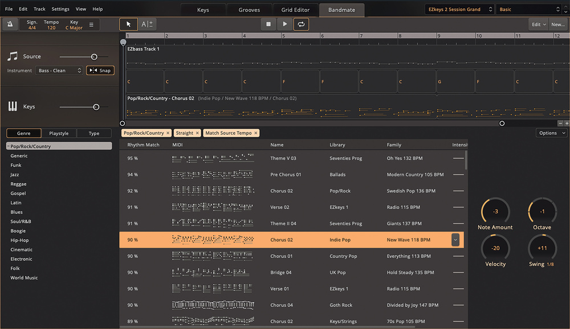Click the metronome icon
The height and width of the screenshot is (329, 570).
(x=10, y=24)
